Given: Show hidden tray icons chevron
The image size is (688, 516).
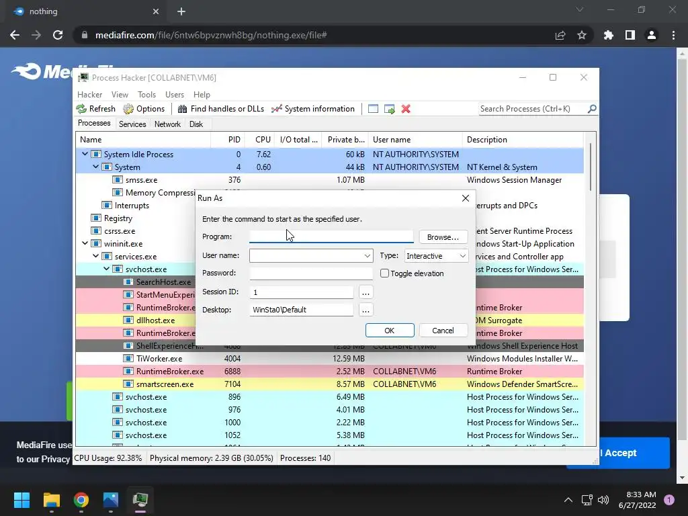Looking at the screenshot, I should pos(568,500).
